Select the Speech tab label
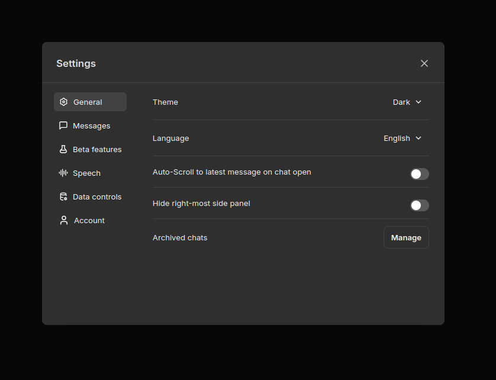 click(86, 173)
